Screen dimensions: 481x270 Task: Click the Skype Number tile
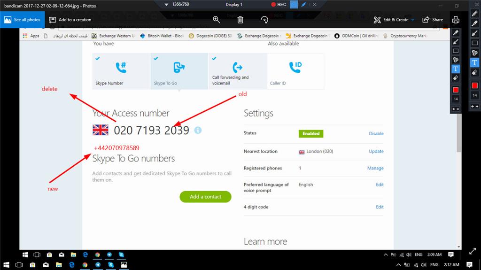tap(121, 71)
